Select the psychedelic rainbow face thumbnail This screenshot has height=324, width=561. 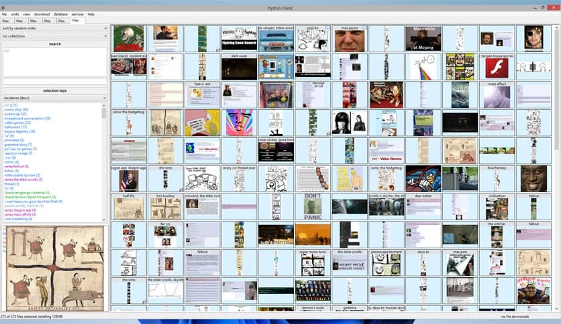click(x=239, y=123)
